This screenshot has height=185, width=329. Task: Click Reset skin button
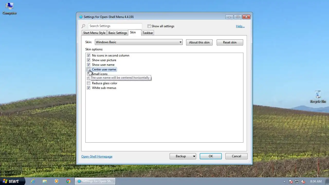230,42
